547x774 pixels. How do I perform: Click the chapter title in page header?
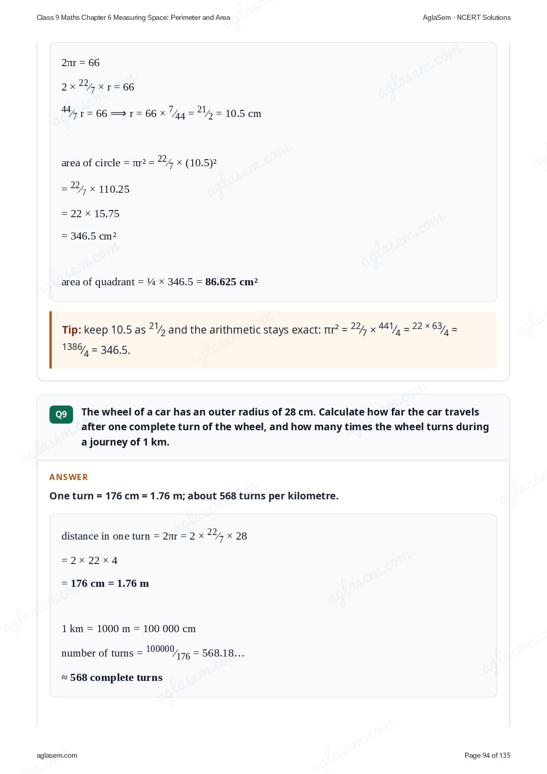pyautogui.click(x=133, y=17)
